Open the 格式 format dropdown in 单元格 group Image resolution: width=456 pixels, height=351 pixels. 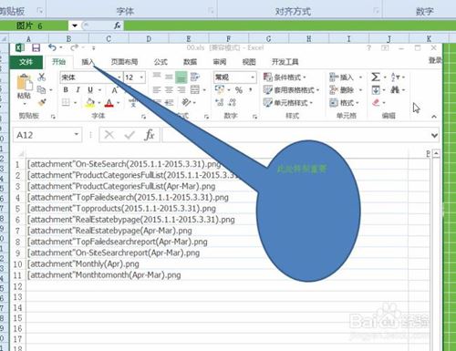(345, 103)
